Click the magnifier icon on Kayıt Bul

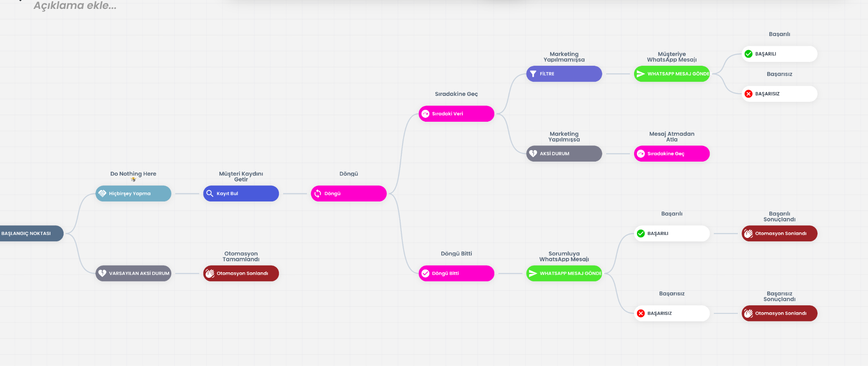coord(210,193)
